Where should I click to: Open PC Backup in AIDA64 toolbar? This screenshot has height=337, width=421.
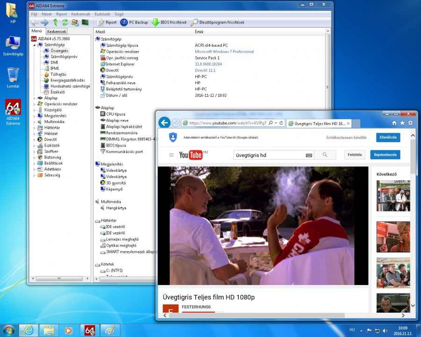coord(134,22)
